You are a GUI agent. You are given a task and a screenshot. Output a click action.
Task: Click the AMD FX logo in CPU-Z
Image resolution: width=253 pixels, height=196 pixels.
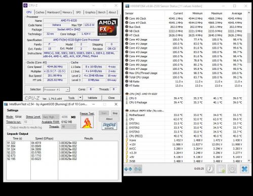(x=107, y=27)
